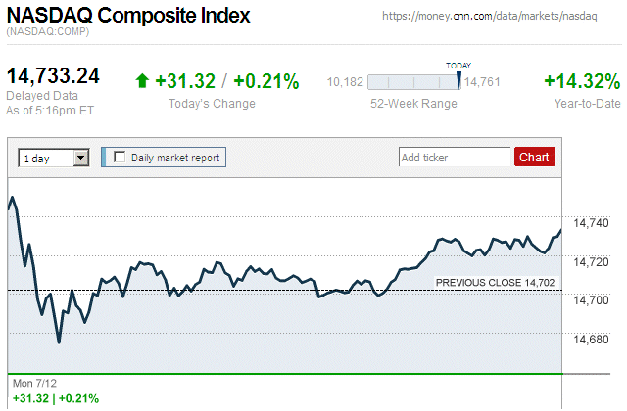This screenshot has width=627, height=411.
Task: Click the 52-week high value 14,761
Action: 483,83
